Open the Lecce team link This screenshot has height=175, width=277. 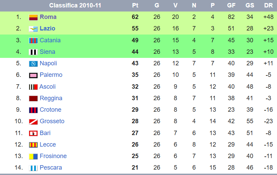point(48,145)
